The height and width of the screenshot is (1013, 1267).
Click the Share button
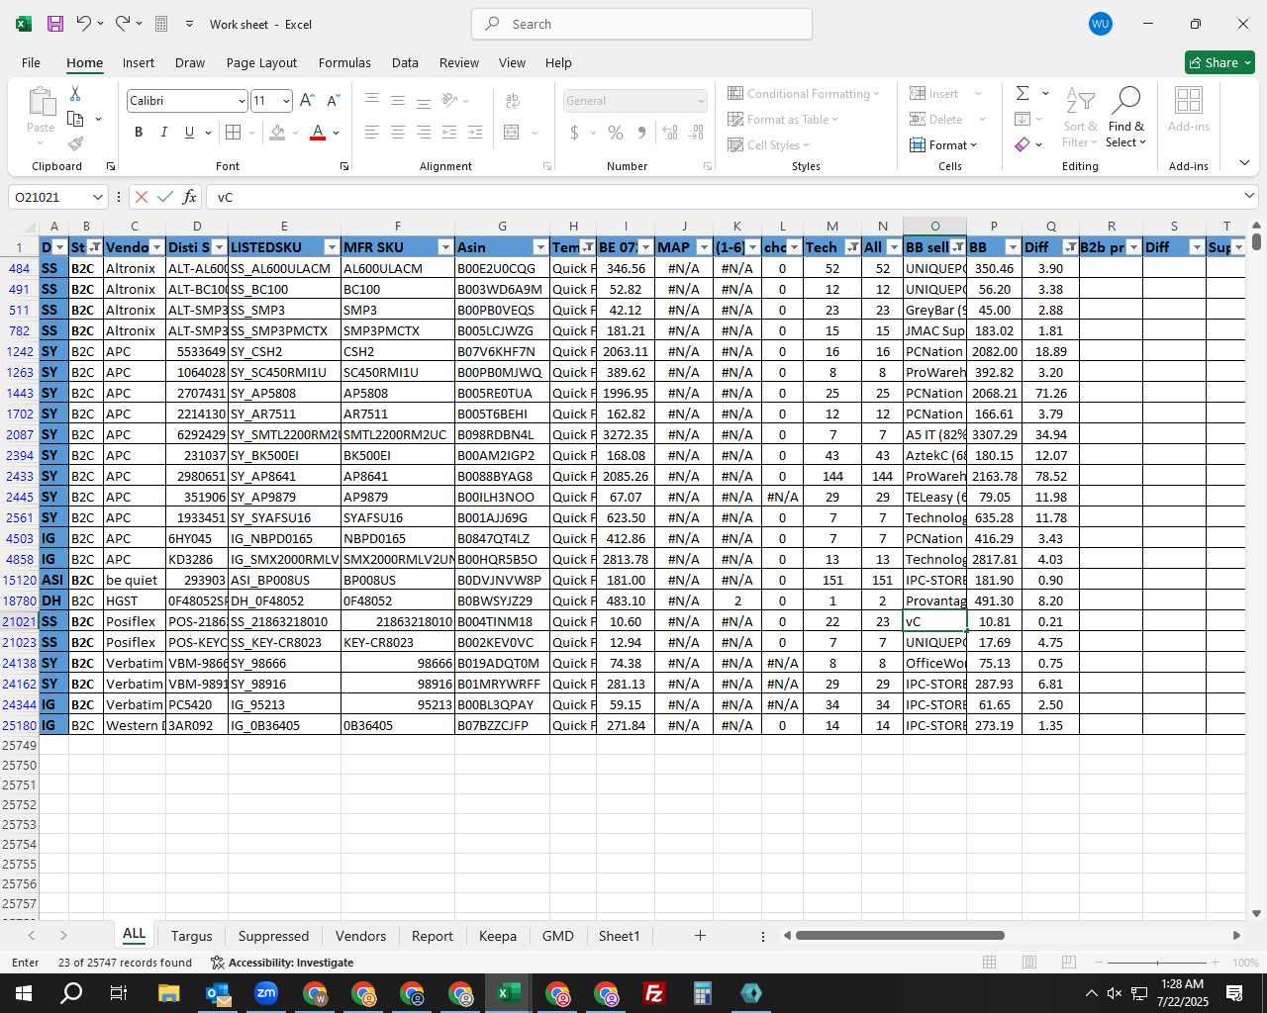coord(1219,62)
